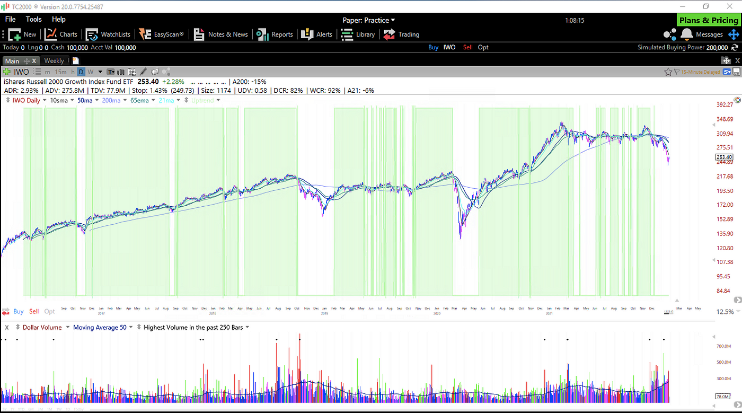
Task: Open the Trading panel
Action: pyautogui.click(x=401, y=34)
